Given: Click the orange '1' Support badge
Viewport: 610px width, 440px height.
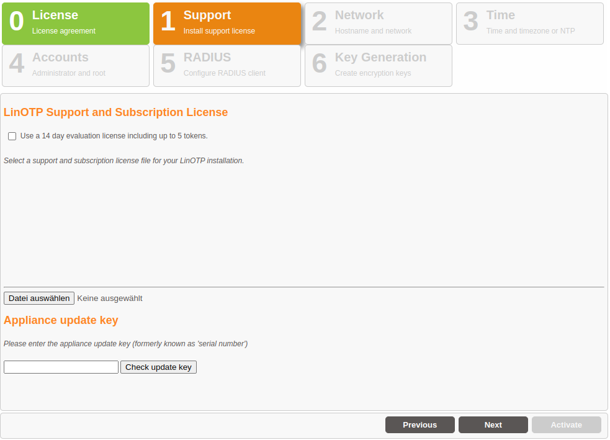Looking at the screenshot, I should pyautogui.click(x=167, y=21).
